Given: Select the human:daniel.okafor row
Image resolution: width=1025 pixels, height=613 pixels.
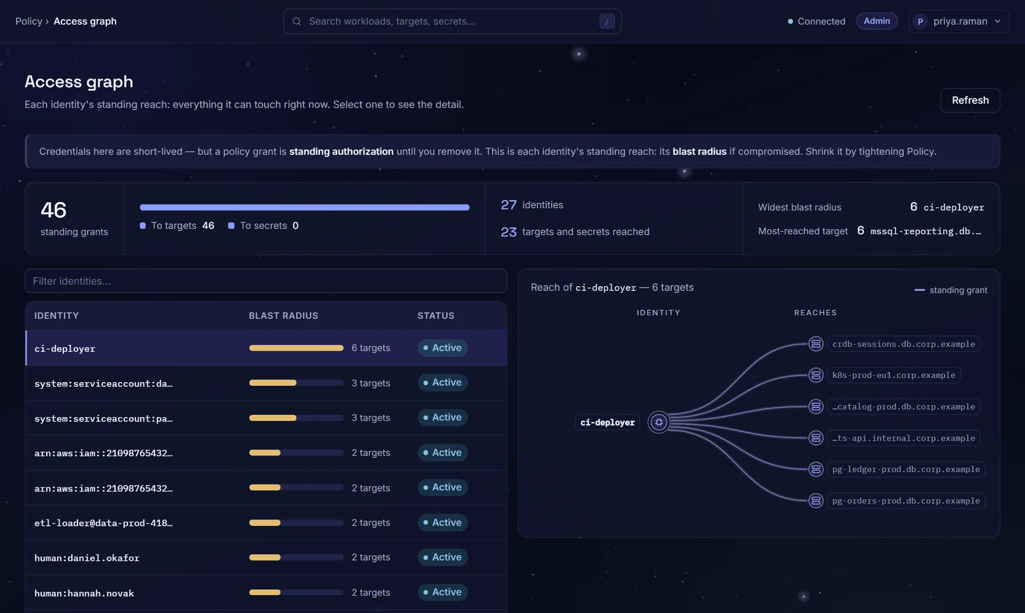Looking at the screenshot, I should pos(266,557).
